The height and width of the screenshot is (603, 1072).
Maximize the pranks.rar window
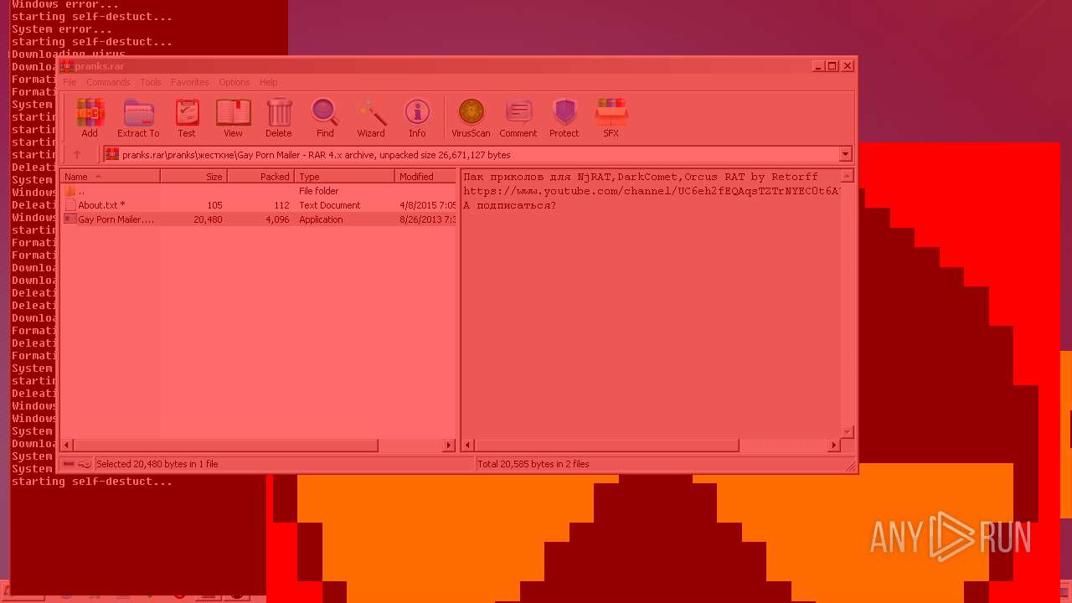pyautogui.click(x=832, y=66)
